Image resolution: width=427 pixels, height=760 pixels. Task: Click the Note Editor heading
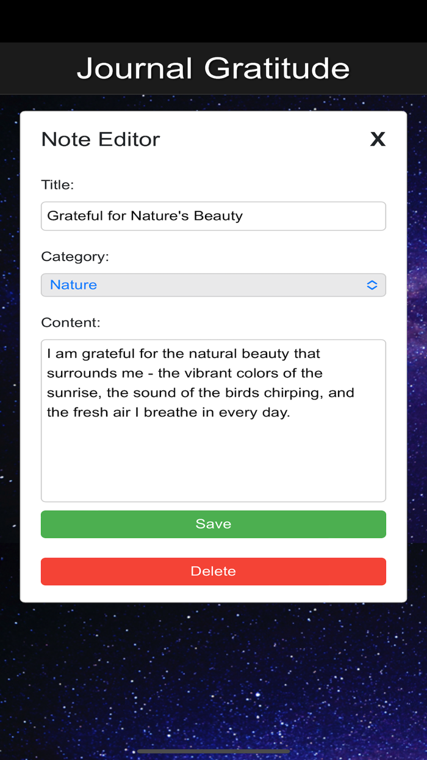(x=101, y=139)
